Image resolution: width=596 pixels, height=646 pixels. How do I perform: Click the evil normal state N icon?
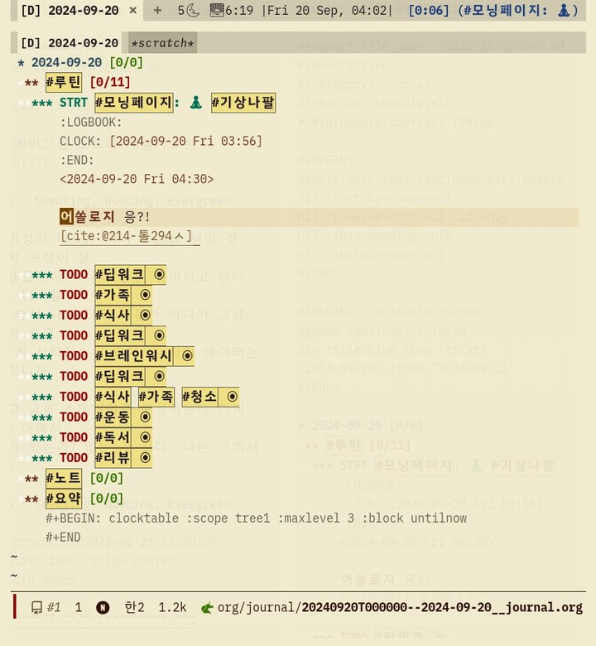[103, 607]
